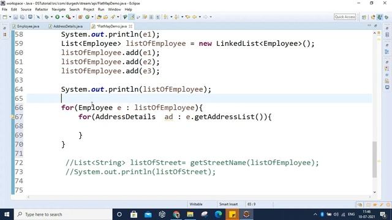Click the Console icon in right sidebar
The height and width of the screenshot is (220, 392).
click(x=387, y=87)
